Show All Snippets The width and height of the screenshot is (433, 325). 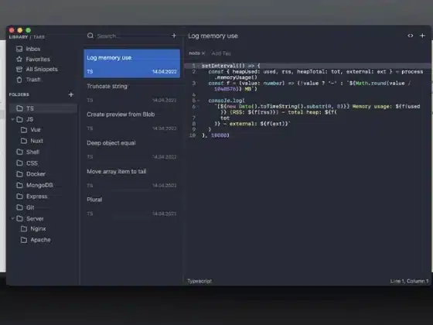(x=37, y=69)
